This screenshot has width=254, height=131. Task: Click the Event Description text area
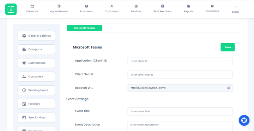(180, 126)
